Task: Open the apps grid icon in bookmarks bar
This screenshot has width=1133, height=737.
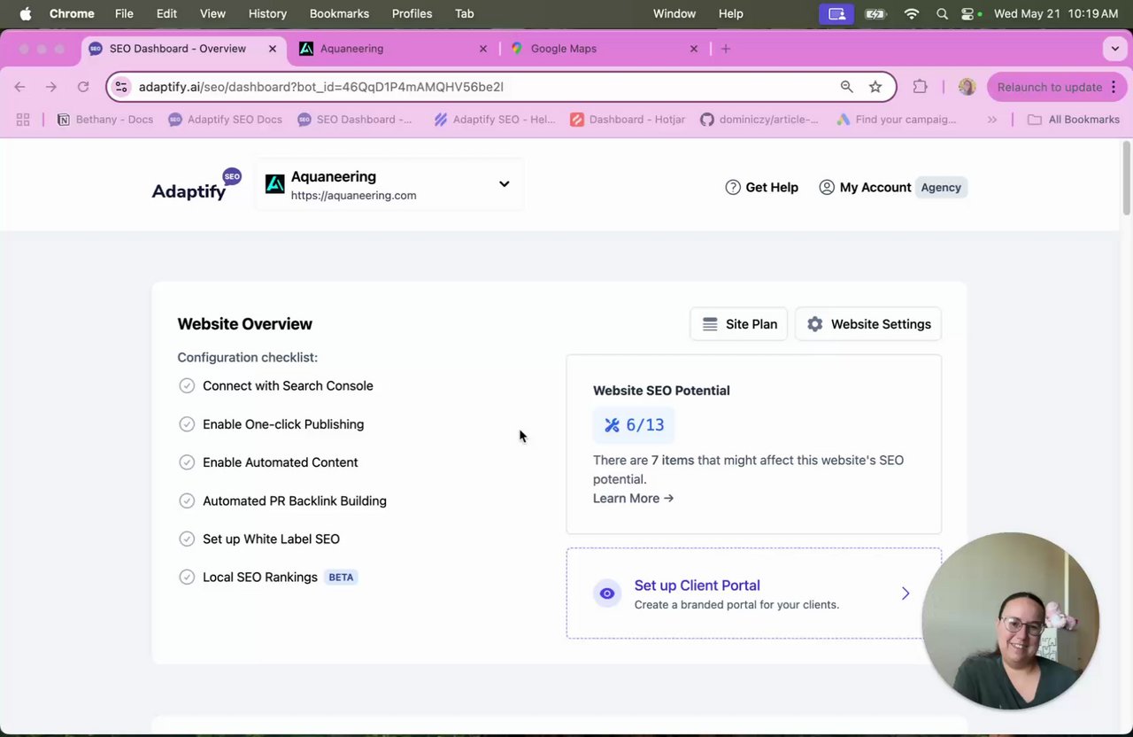Action: click(23, 120)
